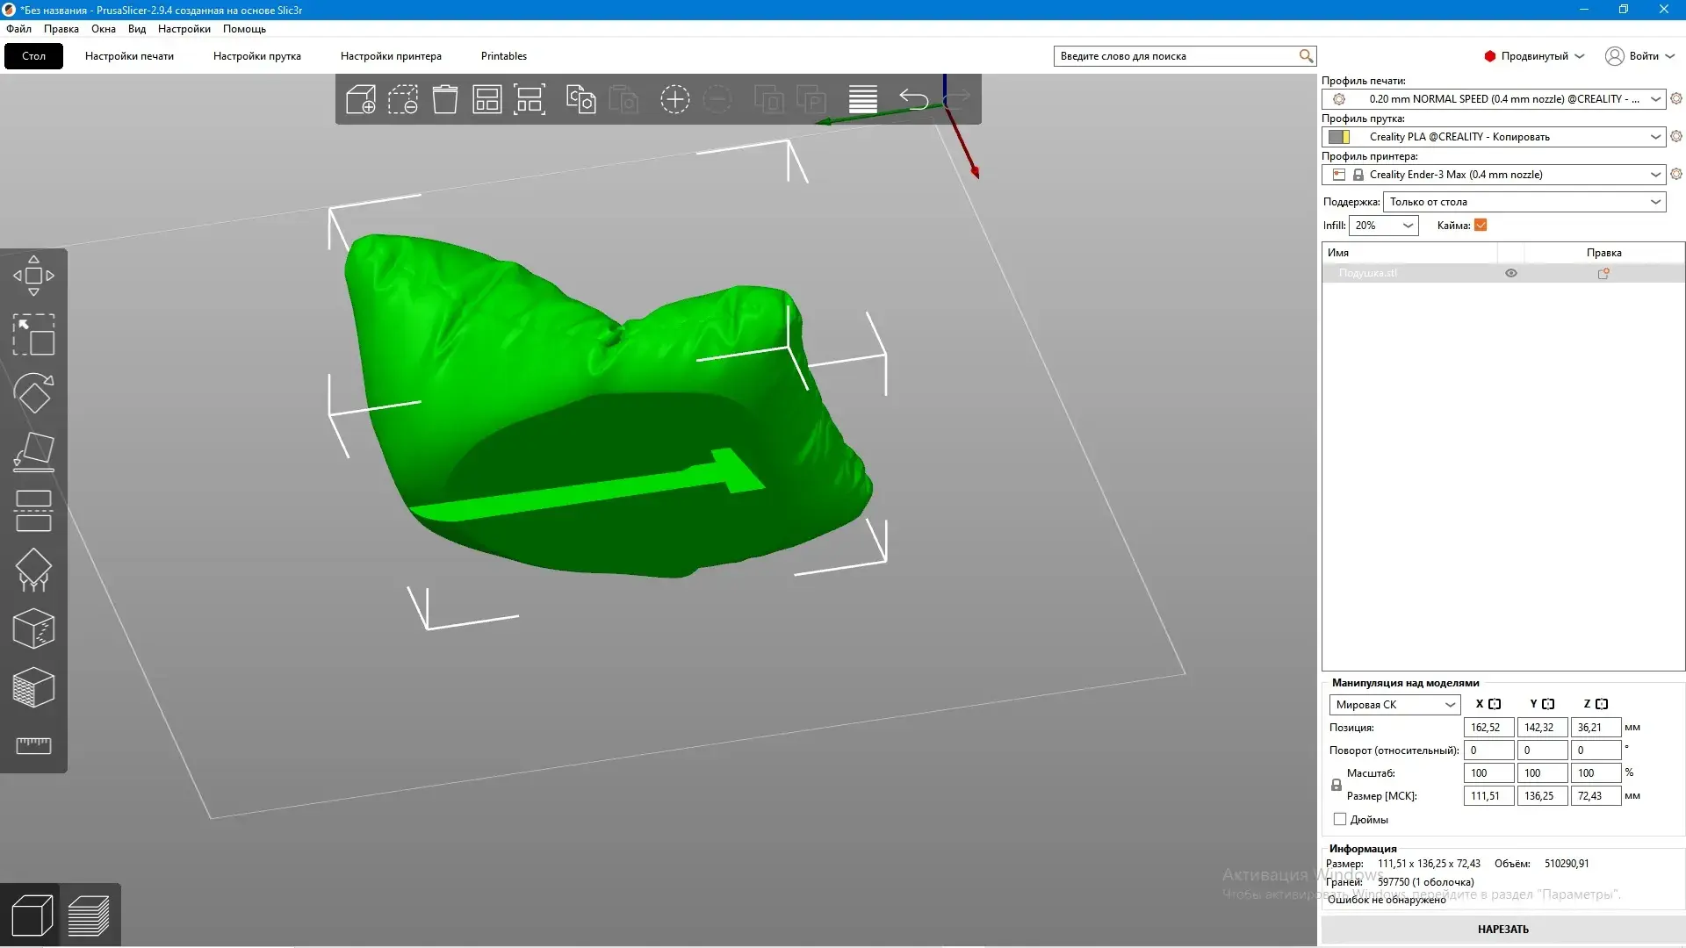Select the Scale tool in left toolbar
Viewport: 1686px width, 948px height.
pyautogui.click(x=33, y=334)
